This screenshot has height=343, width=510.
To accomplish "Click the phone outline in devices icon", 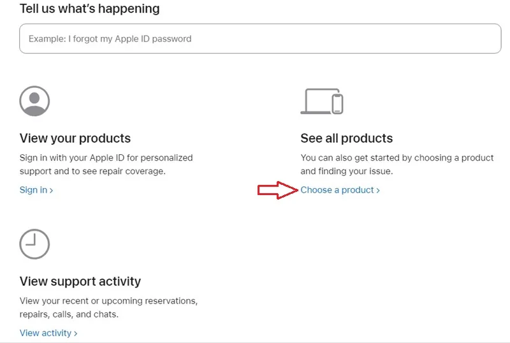I will 338,103.
